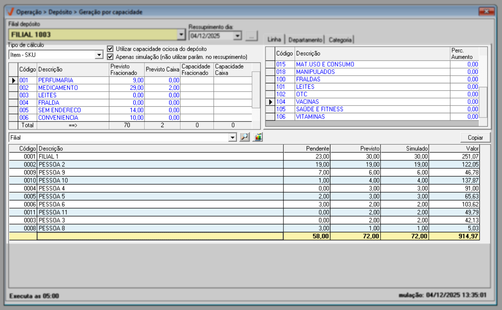Switch to the Categoria tab
The width and height of the screenshot is (502, 310).
[x=340, y=40]
